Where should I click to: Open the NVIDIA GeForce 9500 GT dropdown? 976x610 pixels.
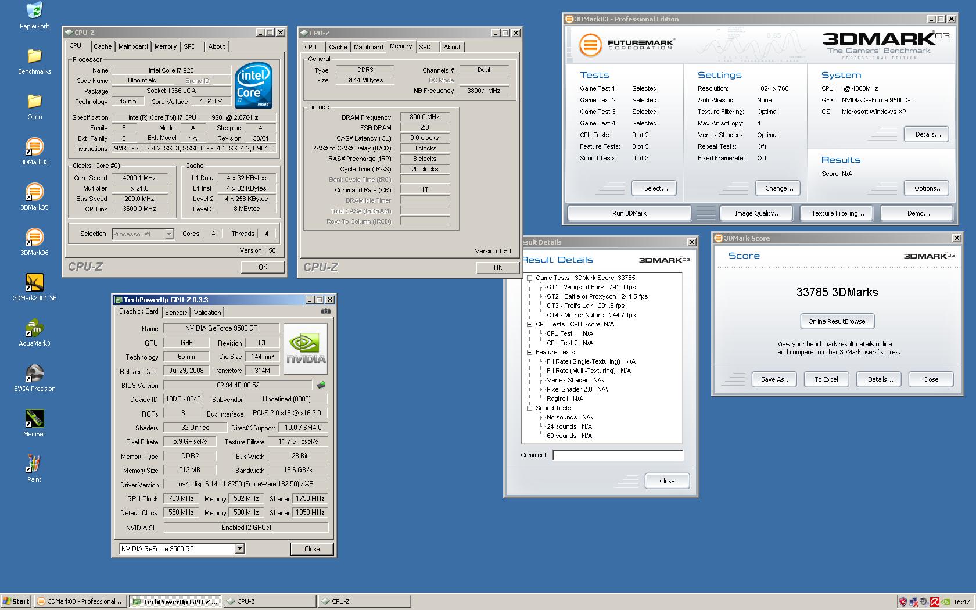point(182,548)
